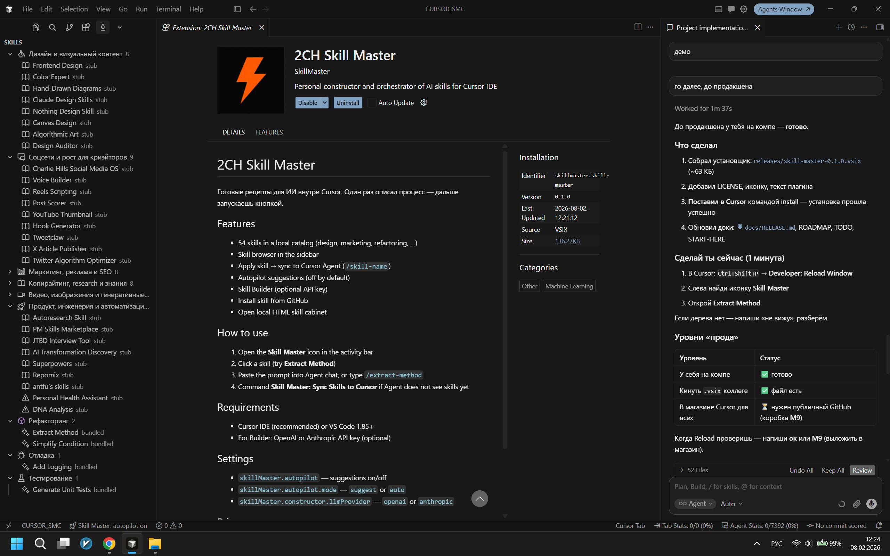
Task: Open notifications bell in status bar
Action: pos(879,525)
